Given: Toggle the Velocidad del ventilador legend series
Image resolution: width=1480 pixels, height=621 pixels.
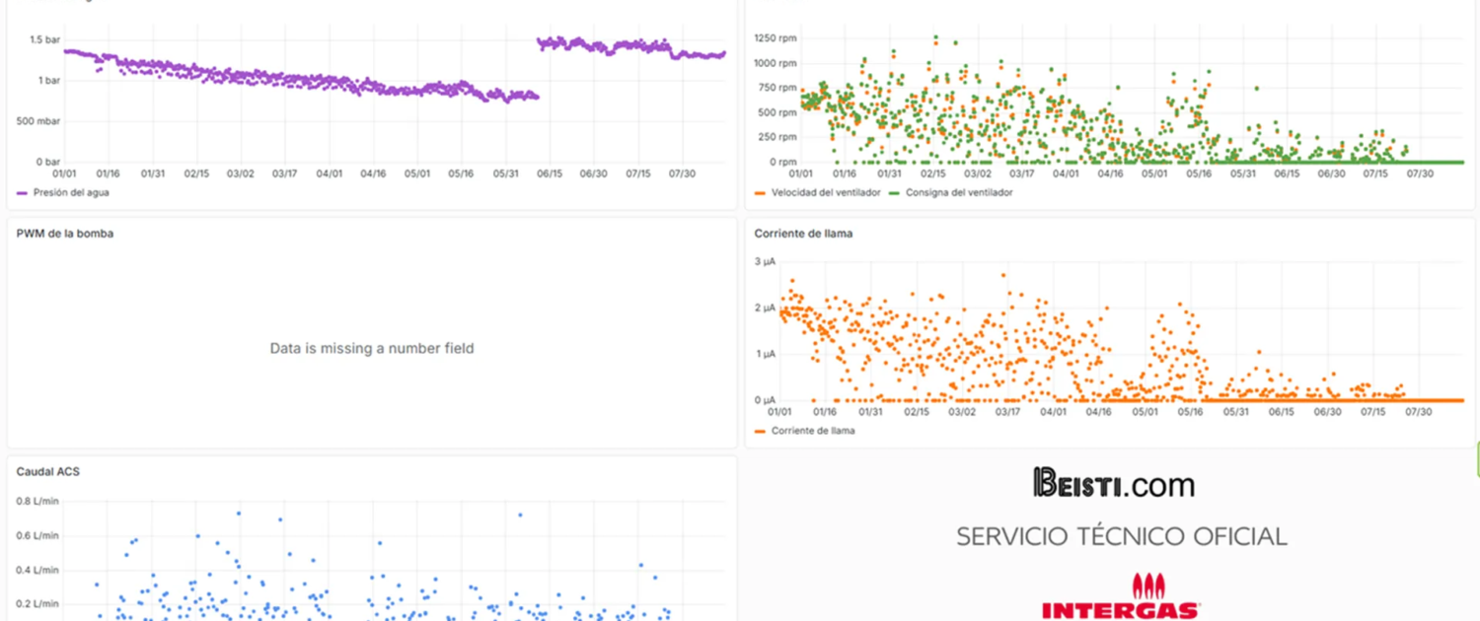Looking at the screenshot, I should 826,192.
